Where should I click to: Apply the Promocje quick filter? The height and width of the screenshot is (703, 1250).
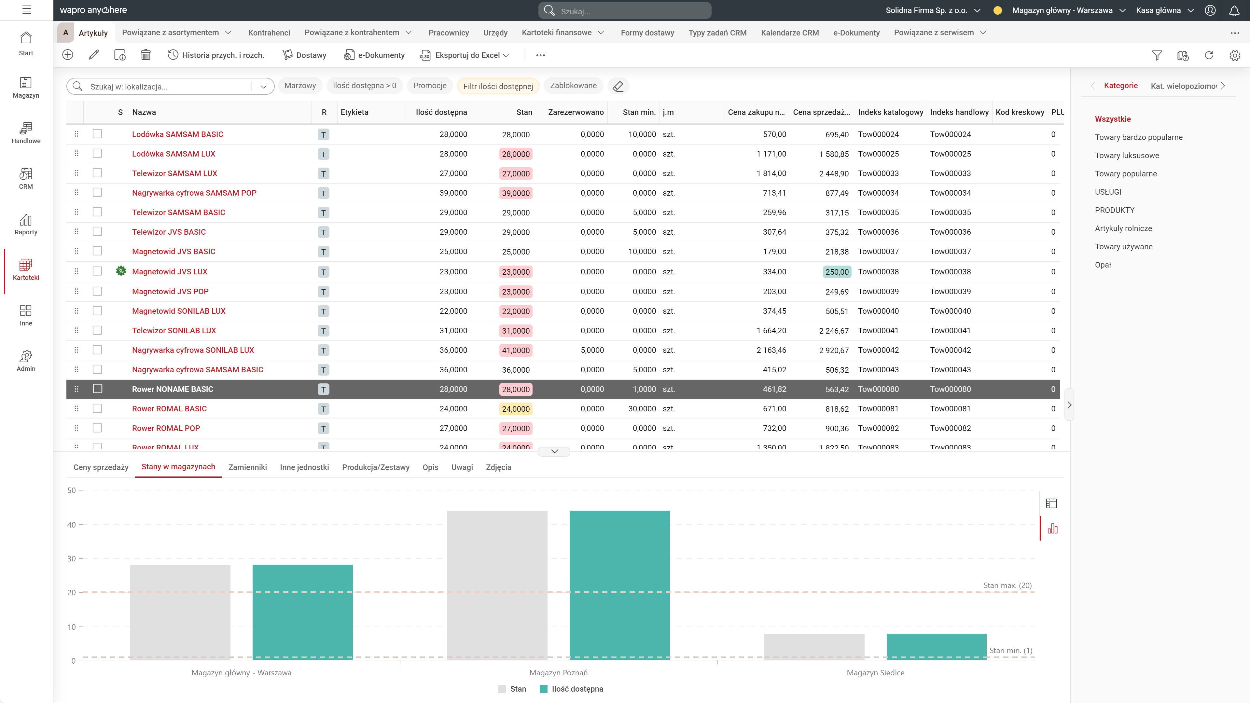coord(429,86)
